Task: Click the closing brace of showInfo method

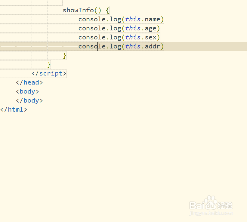Action: tap(64, 55)
